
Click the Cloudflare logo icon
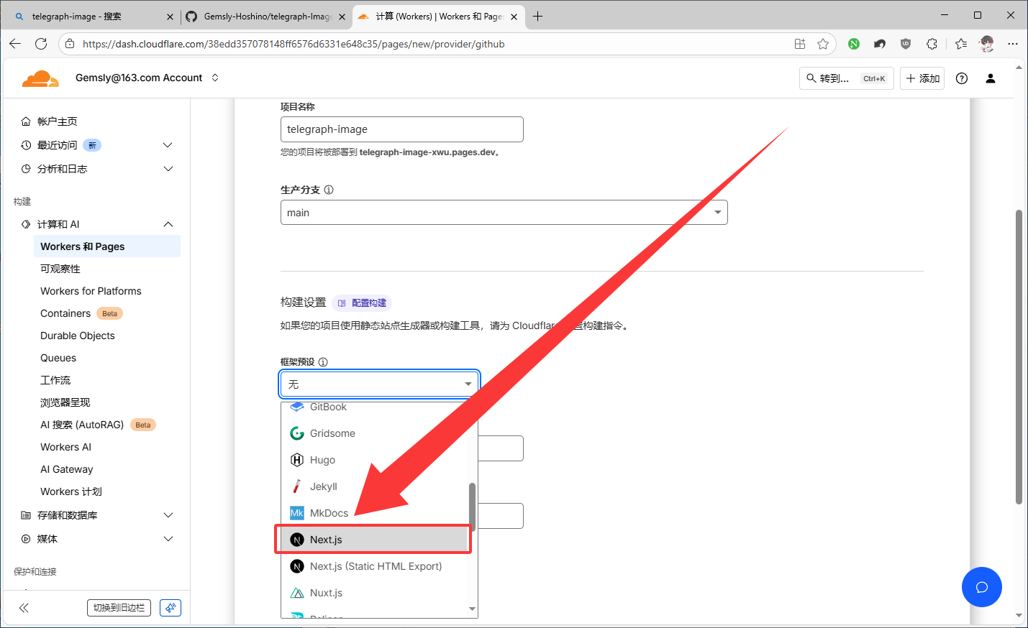40,78
